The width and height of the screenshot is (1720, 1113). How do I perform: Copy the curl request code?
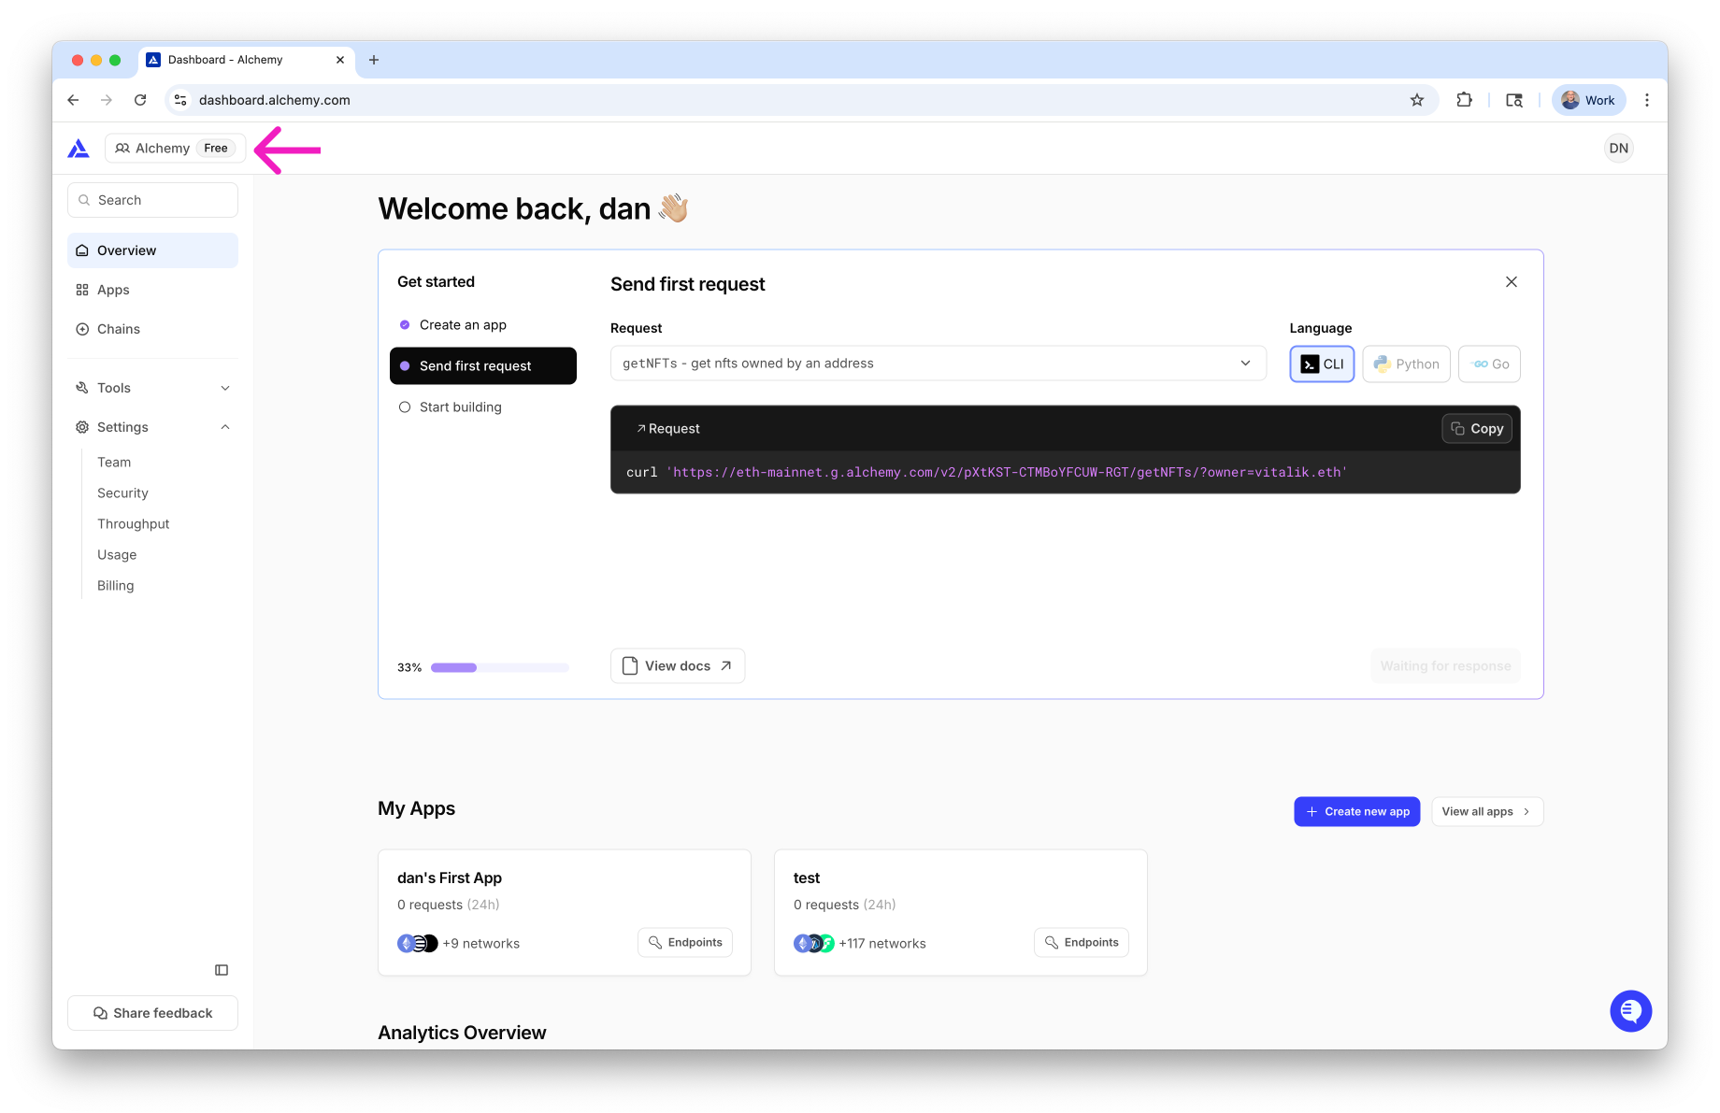click(1476, 429)
